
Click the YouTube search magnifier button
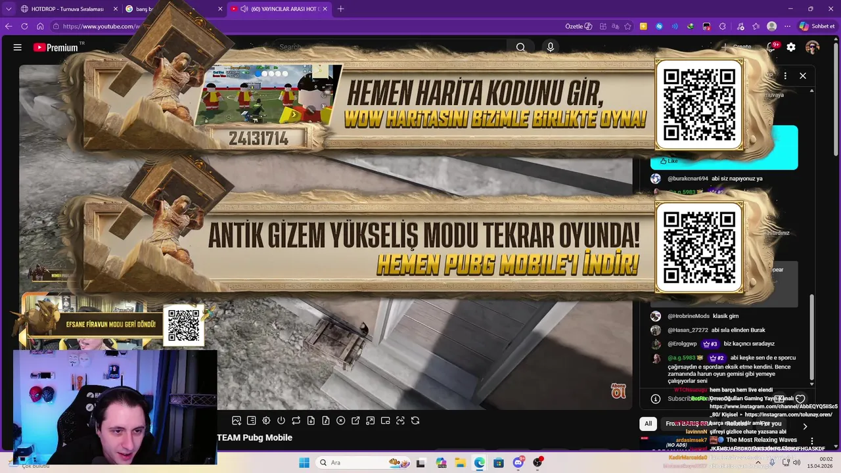[520, 47]
